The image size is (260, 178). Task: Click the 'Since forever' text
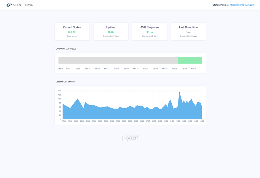[x=72, y=36]
